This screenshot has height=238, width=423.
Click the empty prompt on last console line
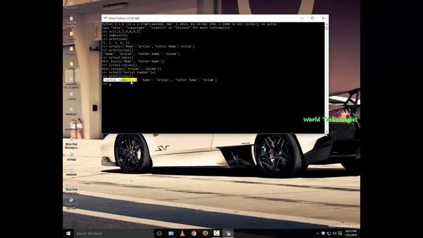point(106,84)
